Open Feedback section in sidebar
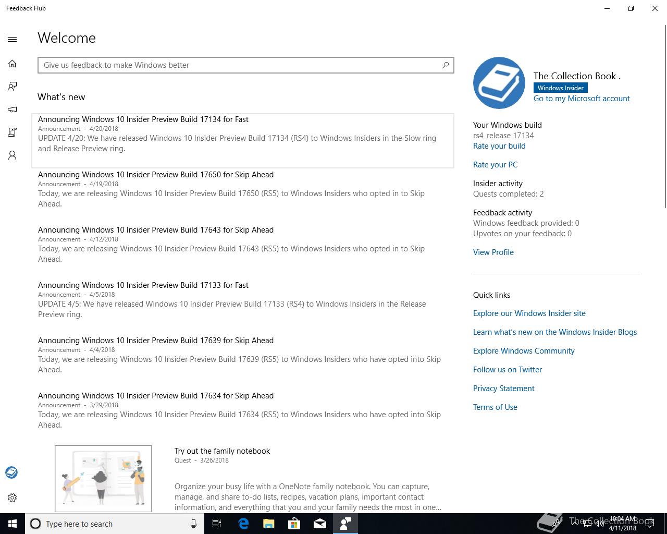Viewport: 667px width, 534px height. point(13,87)
